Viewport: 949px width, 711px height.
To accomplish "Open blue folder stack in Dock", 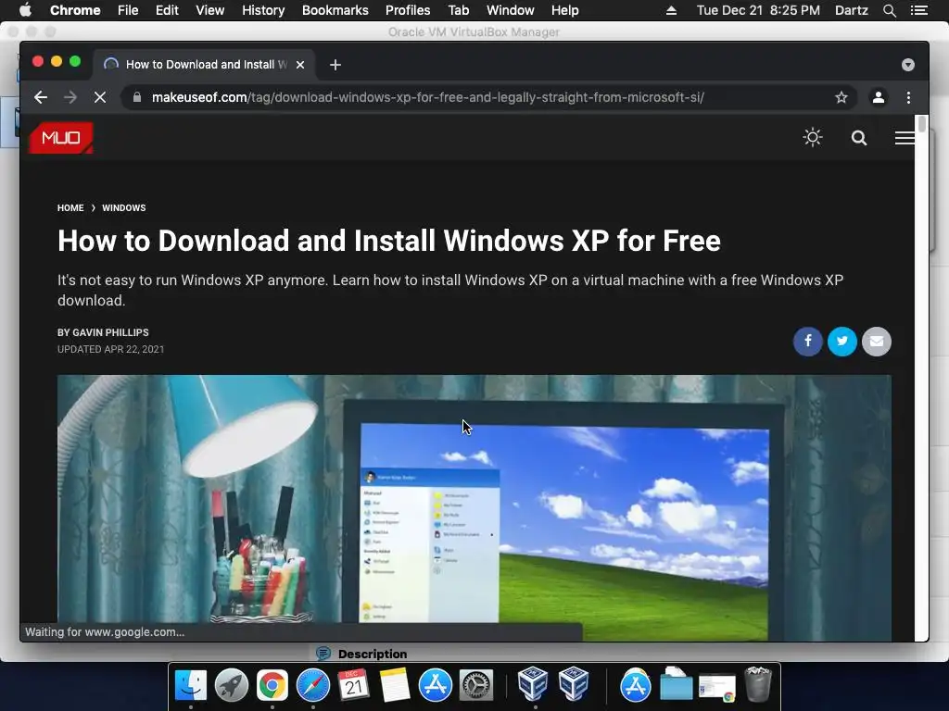I will click(x=676, y=685).
